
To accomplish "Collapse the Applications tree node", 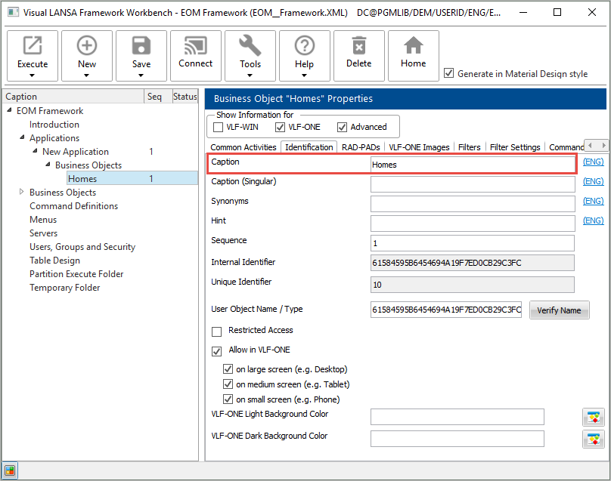I will (22, 137).
